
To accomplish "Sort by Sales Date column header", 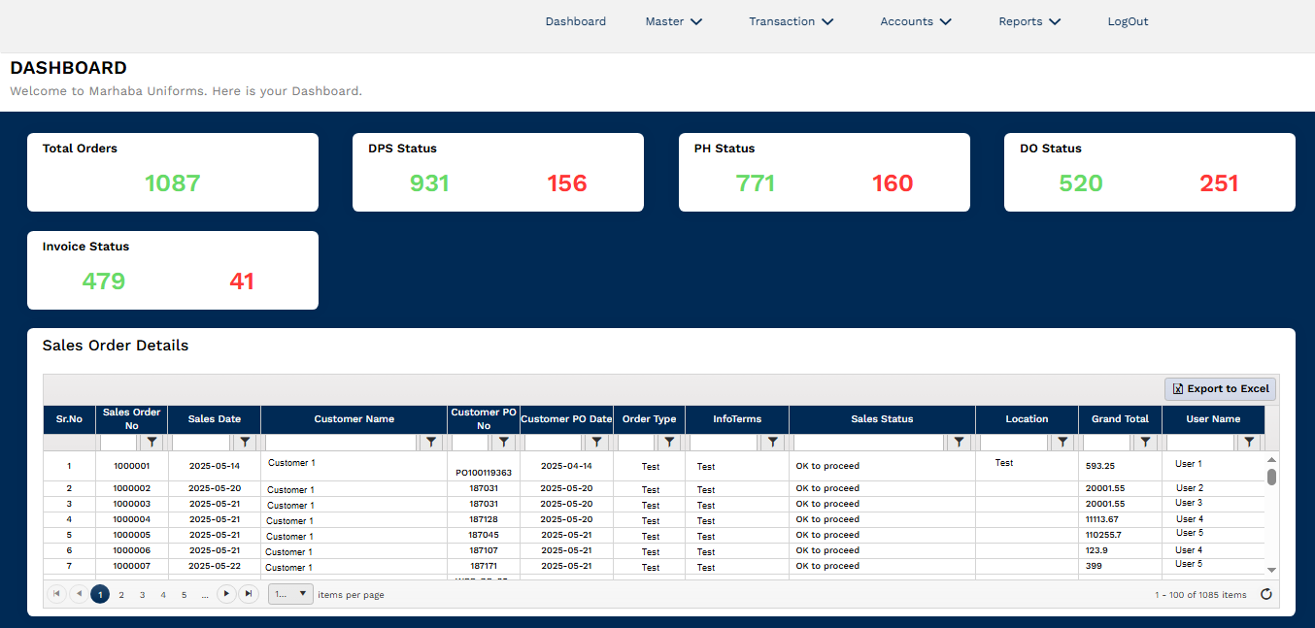I will [215, 419].
